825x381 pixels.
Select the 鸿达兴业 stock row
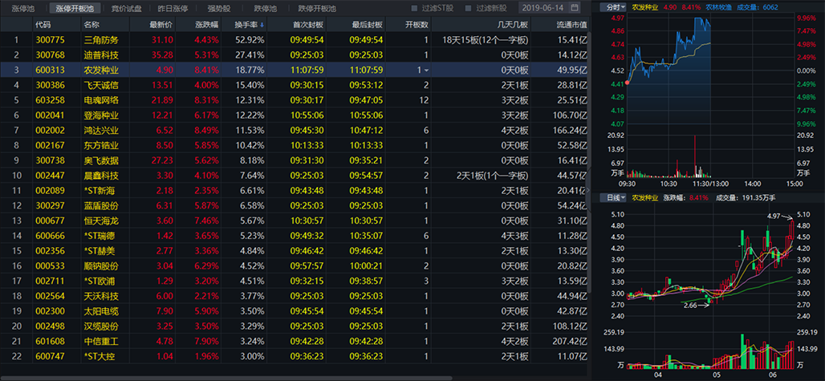pos(294,130)
